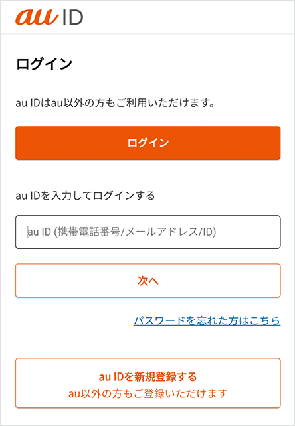Click the orange 次へ label text
Viewport: 295px width, 426px height.
(148, 281)
